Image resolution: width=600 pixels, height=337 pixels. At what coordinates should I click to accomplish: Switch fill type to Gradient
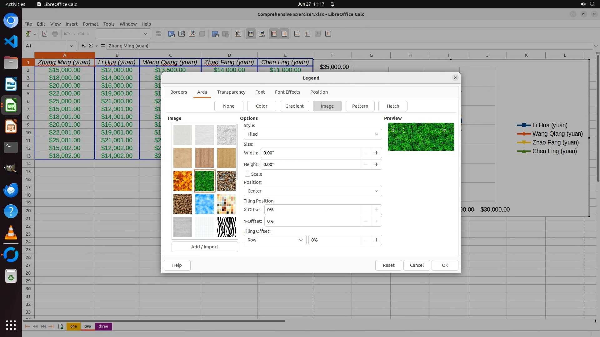[x=294, y=106]
